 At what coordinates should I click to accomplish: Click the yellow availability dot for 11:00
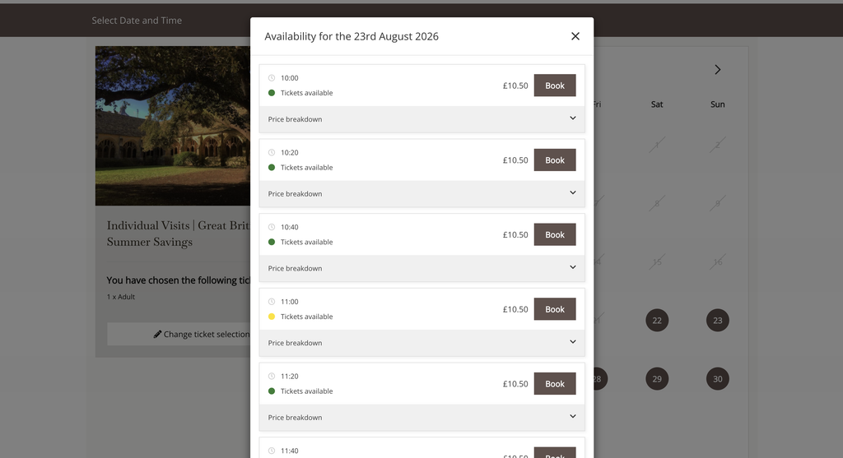tap(272, 317)
